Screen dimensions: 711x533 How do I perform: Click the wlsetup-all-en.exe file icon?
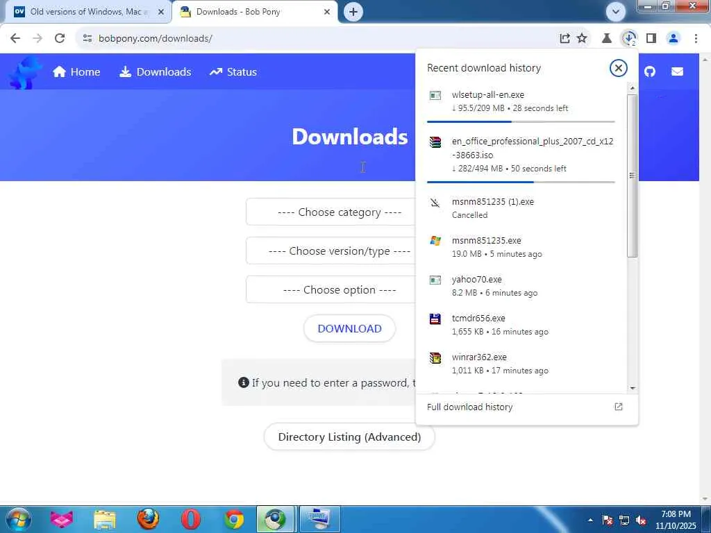pos(435,95)
